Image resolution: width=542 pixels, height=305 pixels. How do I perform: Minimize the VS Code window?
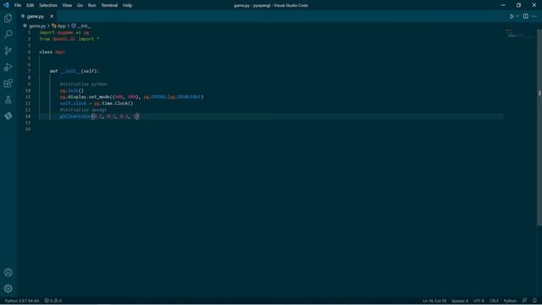pos(503,5)
